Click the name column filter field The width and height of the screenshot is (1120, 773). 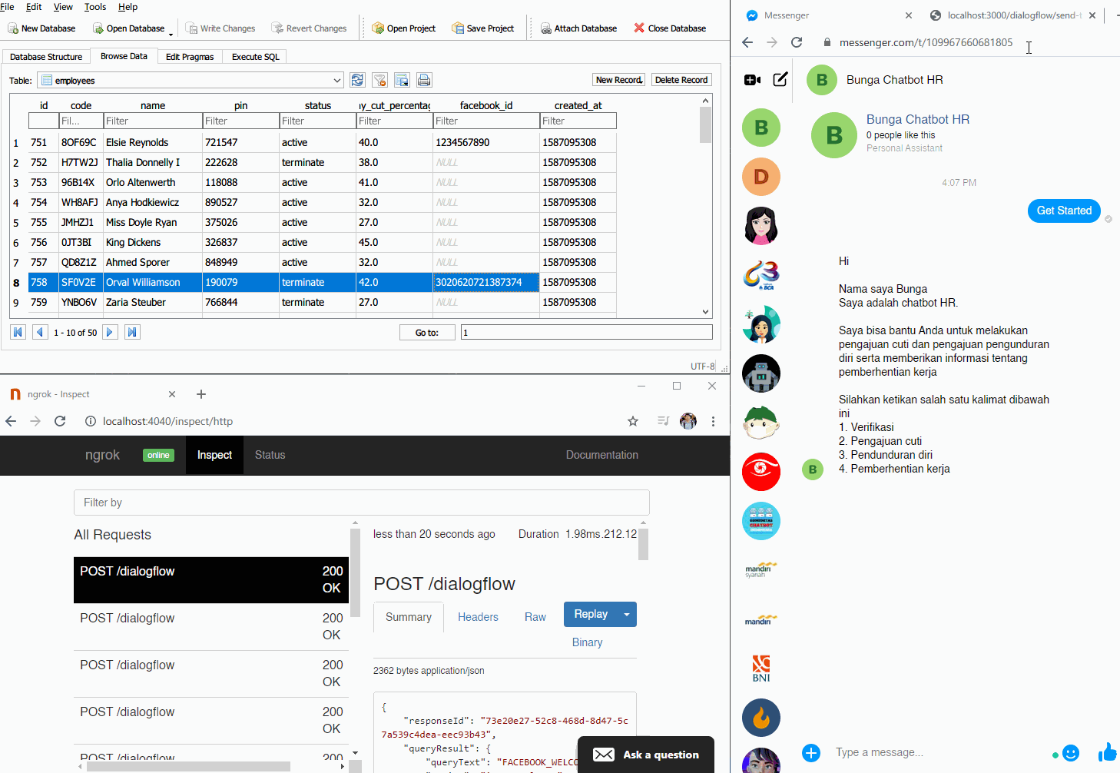pyautogui.click(x=153, y=121)
